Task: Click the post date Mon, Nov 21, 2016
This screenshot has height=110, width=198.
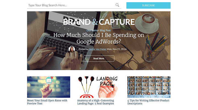Action: tap(117, 49)
